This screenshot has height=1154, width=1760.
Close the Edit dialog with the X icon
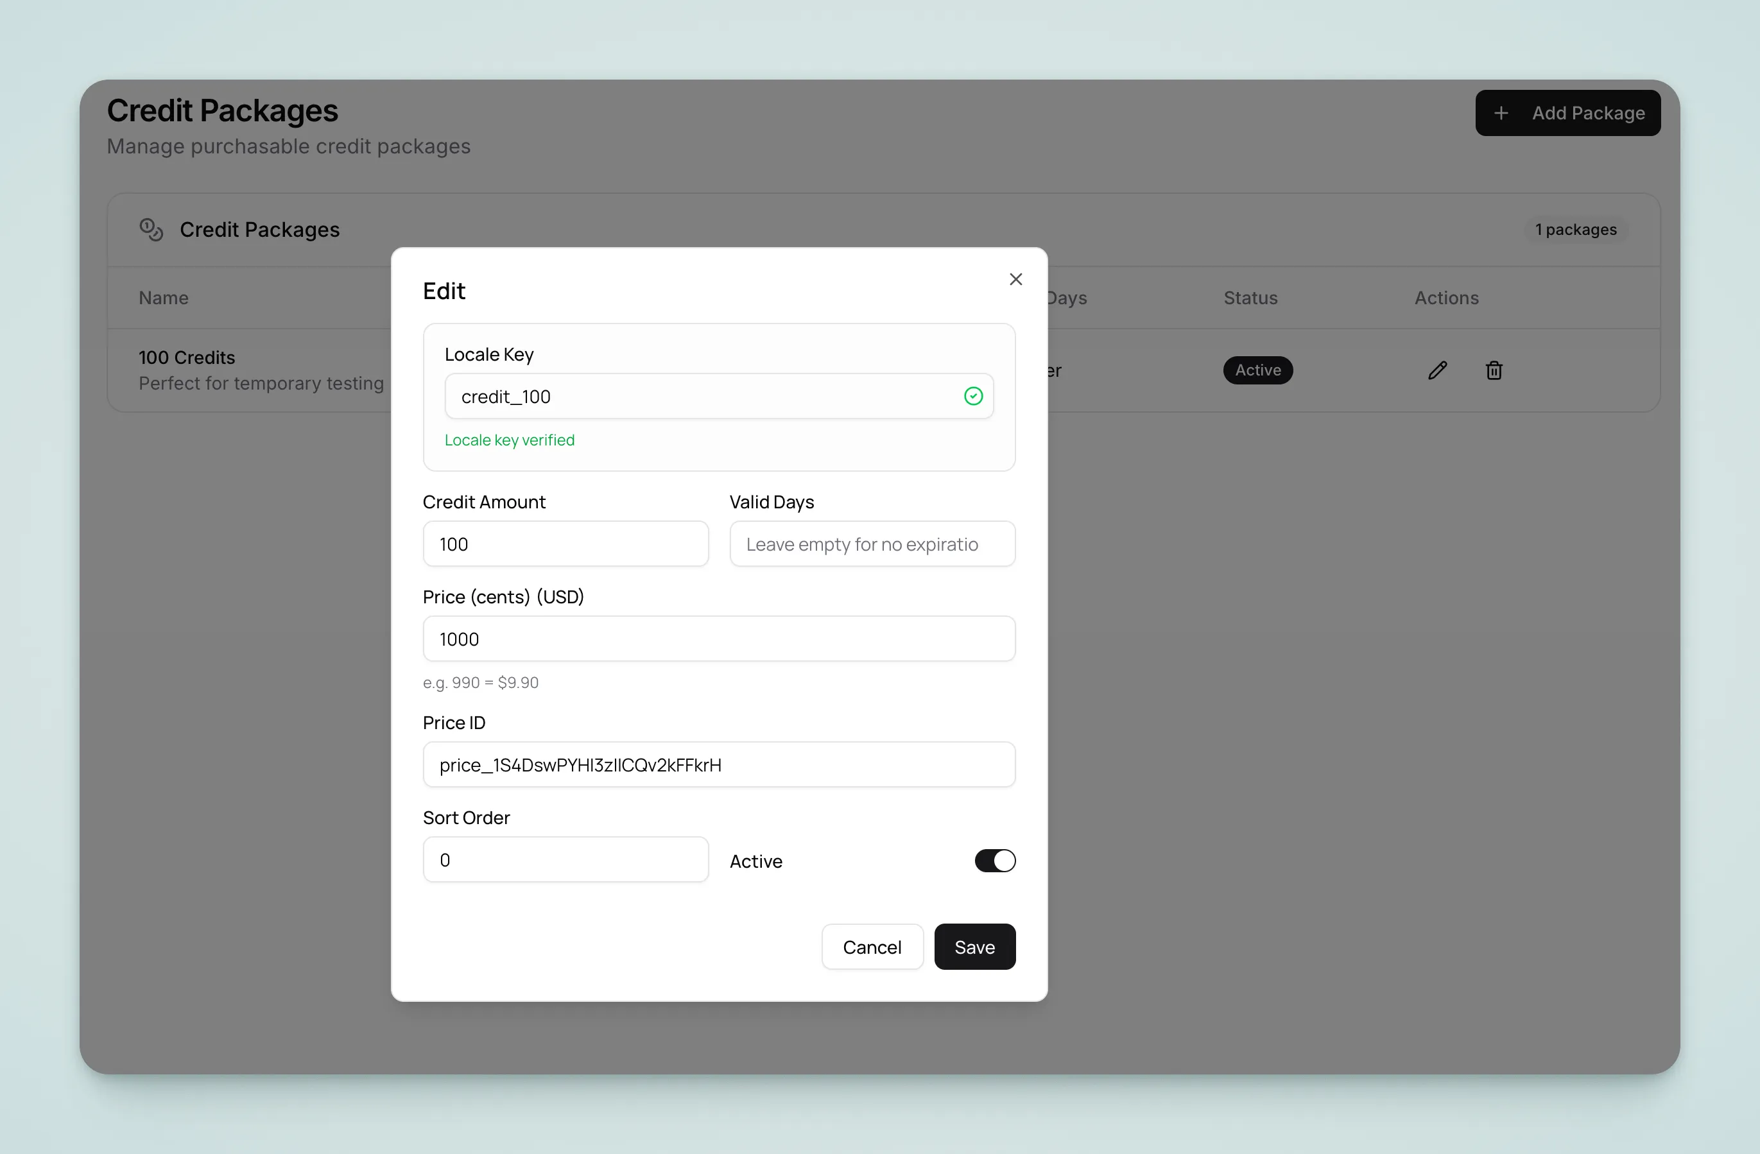coord(1015,279)
